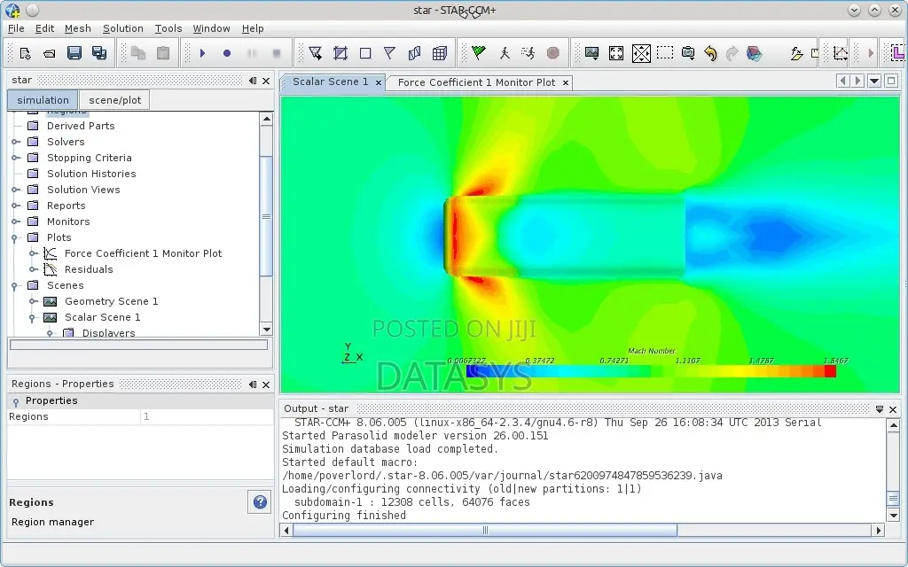Click the view orientation crossed-arrows icon
Image resolution: width=908 pixels, height=567 pixels.
click(x=641, y=53)
